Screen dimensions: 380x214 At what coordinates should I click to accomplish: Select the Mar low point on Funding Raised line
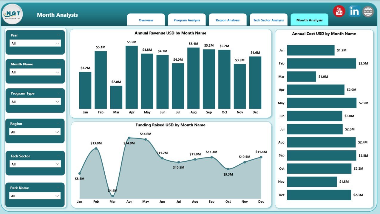click(112, 196)
